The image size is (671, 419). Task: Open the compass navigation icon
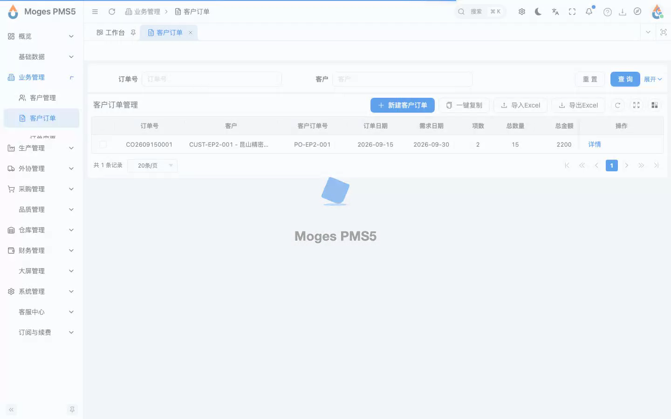[x=637, y=12]
